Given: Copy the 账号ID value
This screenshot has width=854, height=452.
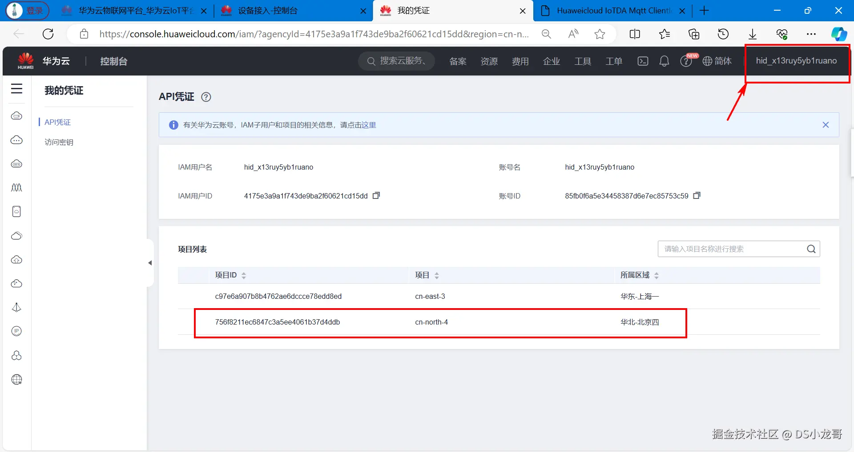Looking at the screenshot, I should click(697, 195).
